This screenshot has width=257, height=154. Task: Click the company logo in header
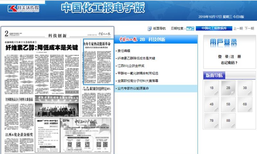pos(24,9)
